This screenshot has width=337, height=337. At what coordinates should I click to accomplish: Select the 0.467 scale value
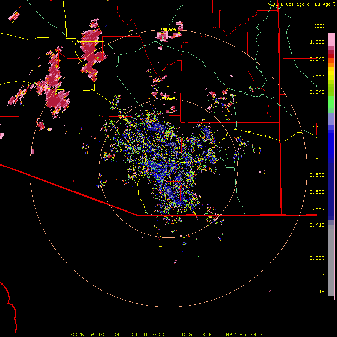(x=317, y=209)
